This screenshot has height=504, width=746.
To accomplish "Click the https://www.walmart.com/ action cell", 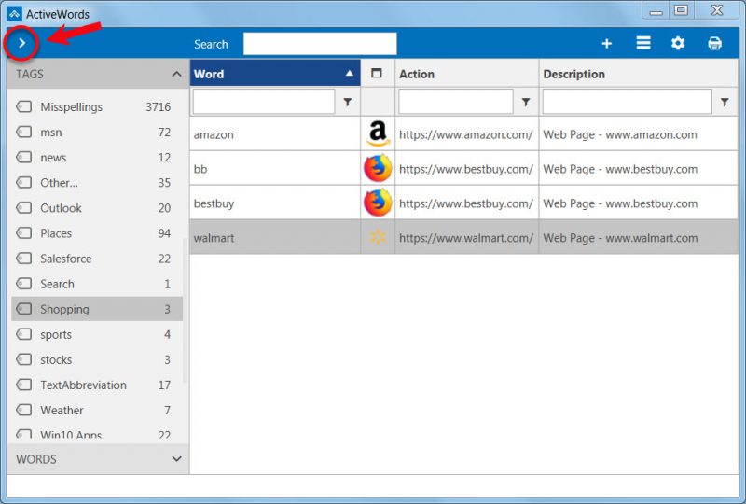I will [x=466, y=237].
